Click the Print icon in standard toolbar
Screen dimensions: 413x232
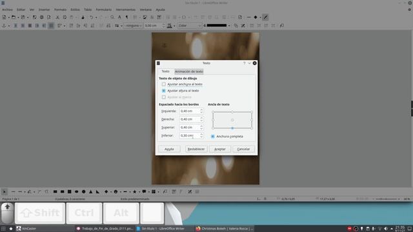click(41, 17)
